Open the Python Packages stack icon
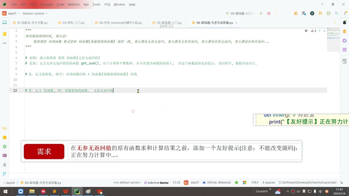Viewport: 349px width, 196px height. (4, 137)
